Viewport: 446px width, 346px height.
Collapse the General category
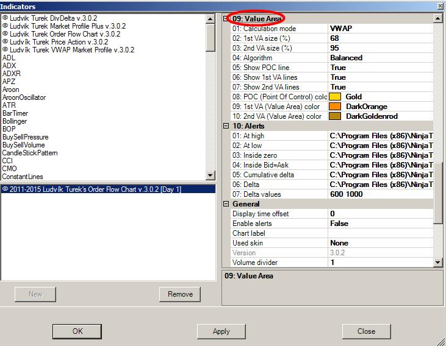pyautogui.click(x=226, y=203)
